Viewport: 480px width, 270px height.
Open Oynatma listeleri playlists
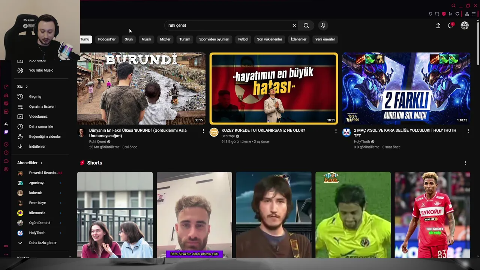42,106
